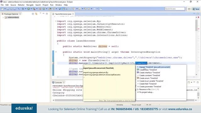Collapse the import statements fold marker
The width and height of the screenshot is (201, 113).
pos(56,21)
